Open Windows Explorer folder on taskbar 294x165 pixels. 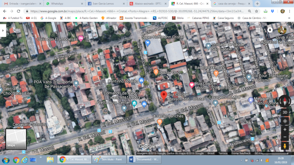click(50, 159)
